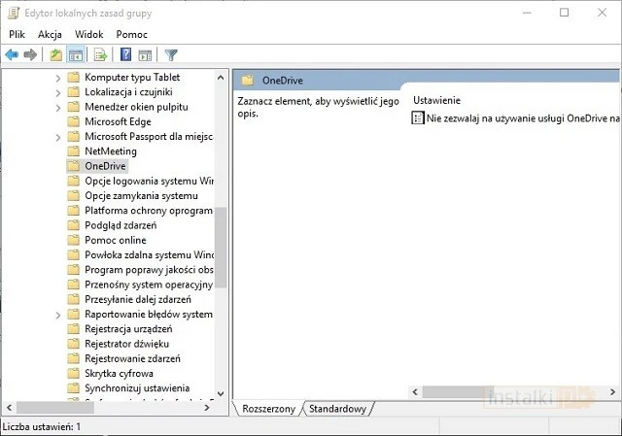Open the Plik menu

tap(17, 34)
